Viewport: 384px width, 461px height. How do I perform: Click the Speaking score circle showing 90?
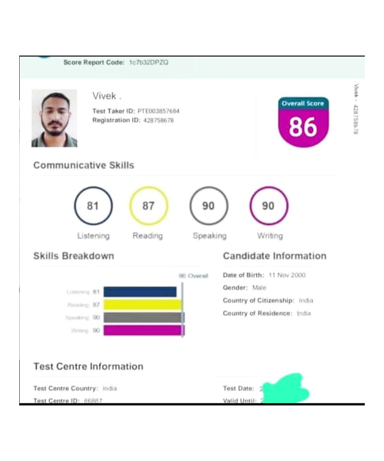209,206
